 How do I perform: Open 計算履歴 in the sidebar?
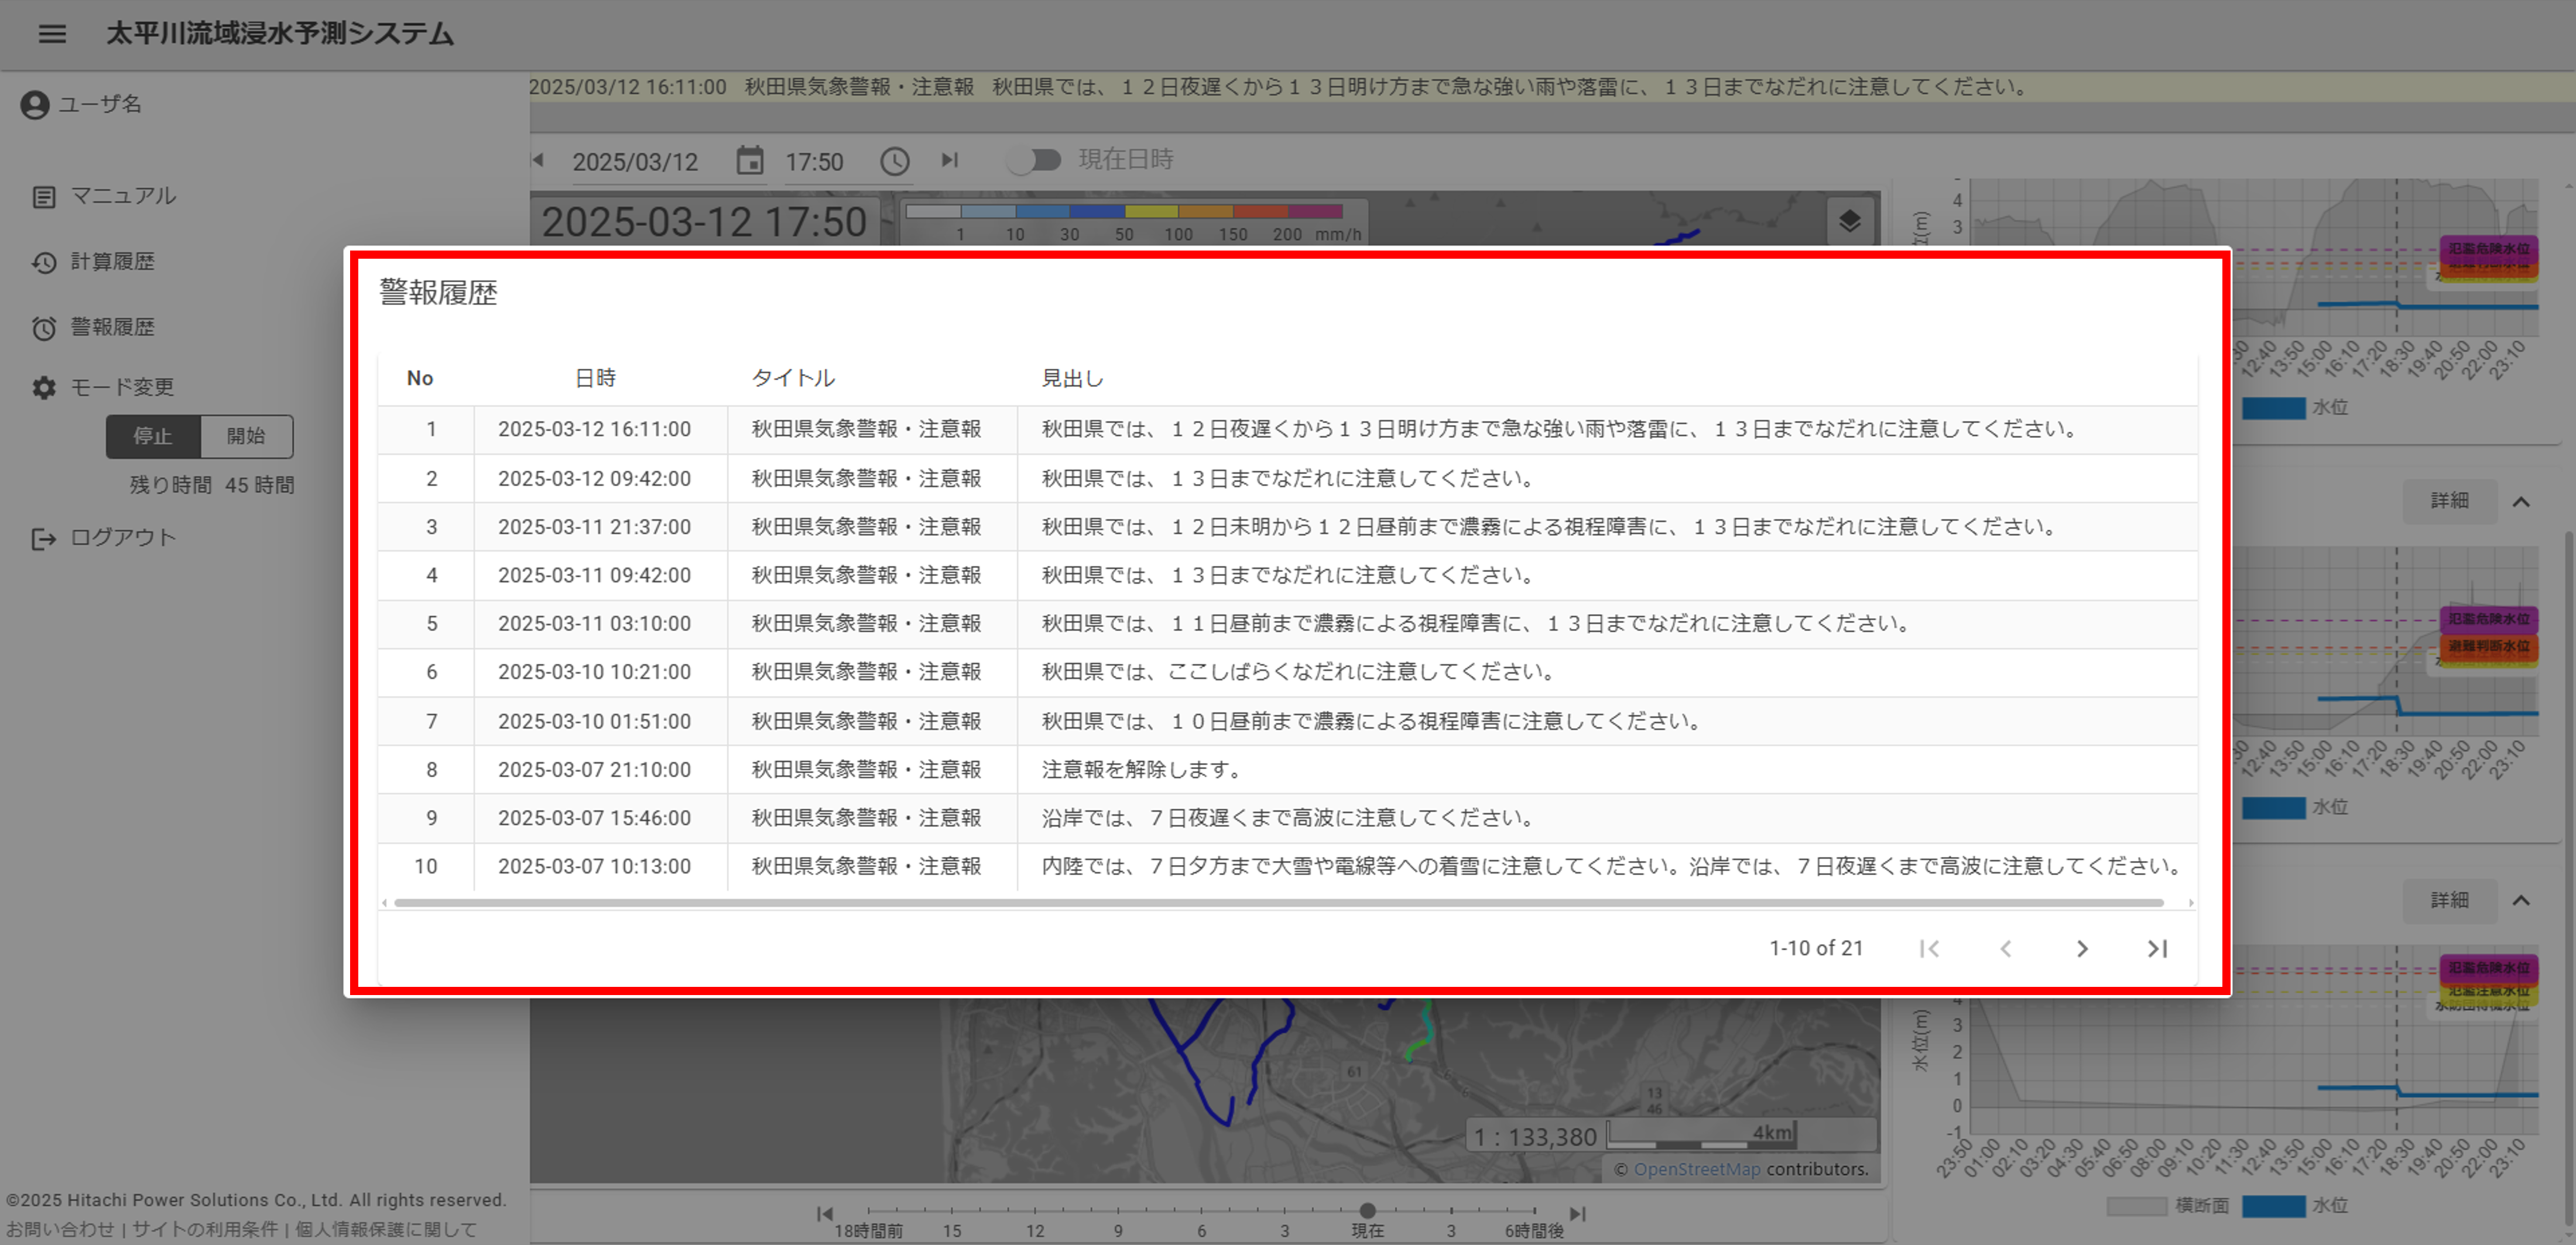pyautogui.click(x=112, y=262)
